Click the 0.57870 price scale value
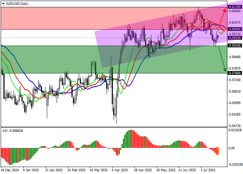 pos(235,69)
